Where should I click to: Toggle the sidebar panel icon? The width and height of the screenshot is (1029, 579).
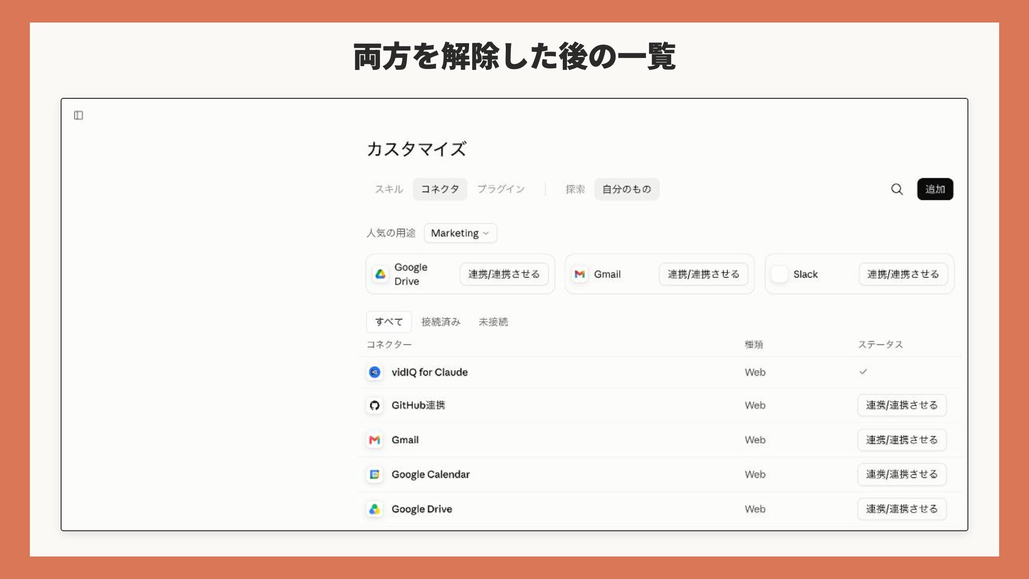click(x=79, y=115)
